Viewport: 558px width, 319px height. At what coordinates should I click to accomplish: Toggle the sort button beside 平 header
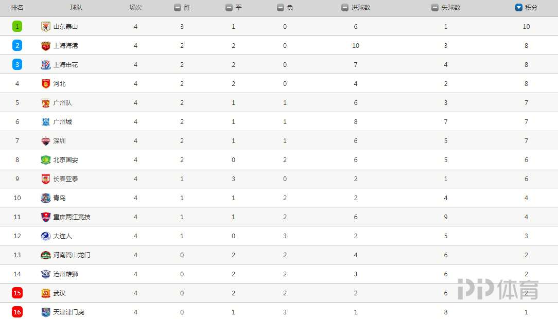coord(229,8)
